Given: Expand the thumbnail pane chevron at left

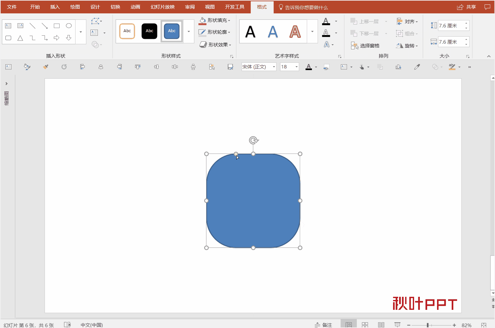Looking at the screenshot, I should (6, 83).
